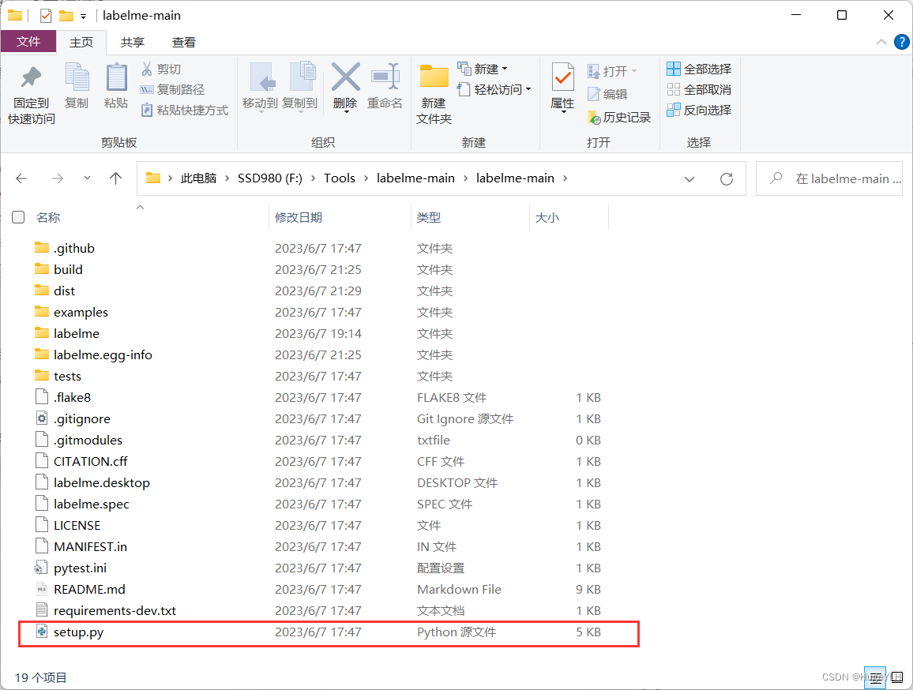913x690 pixels.
Task: Expand the address bar history dropdown
Action: coord(689,178)
